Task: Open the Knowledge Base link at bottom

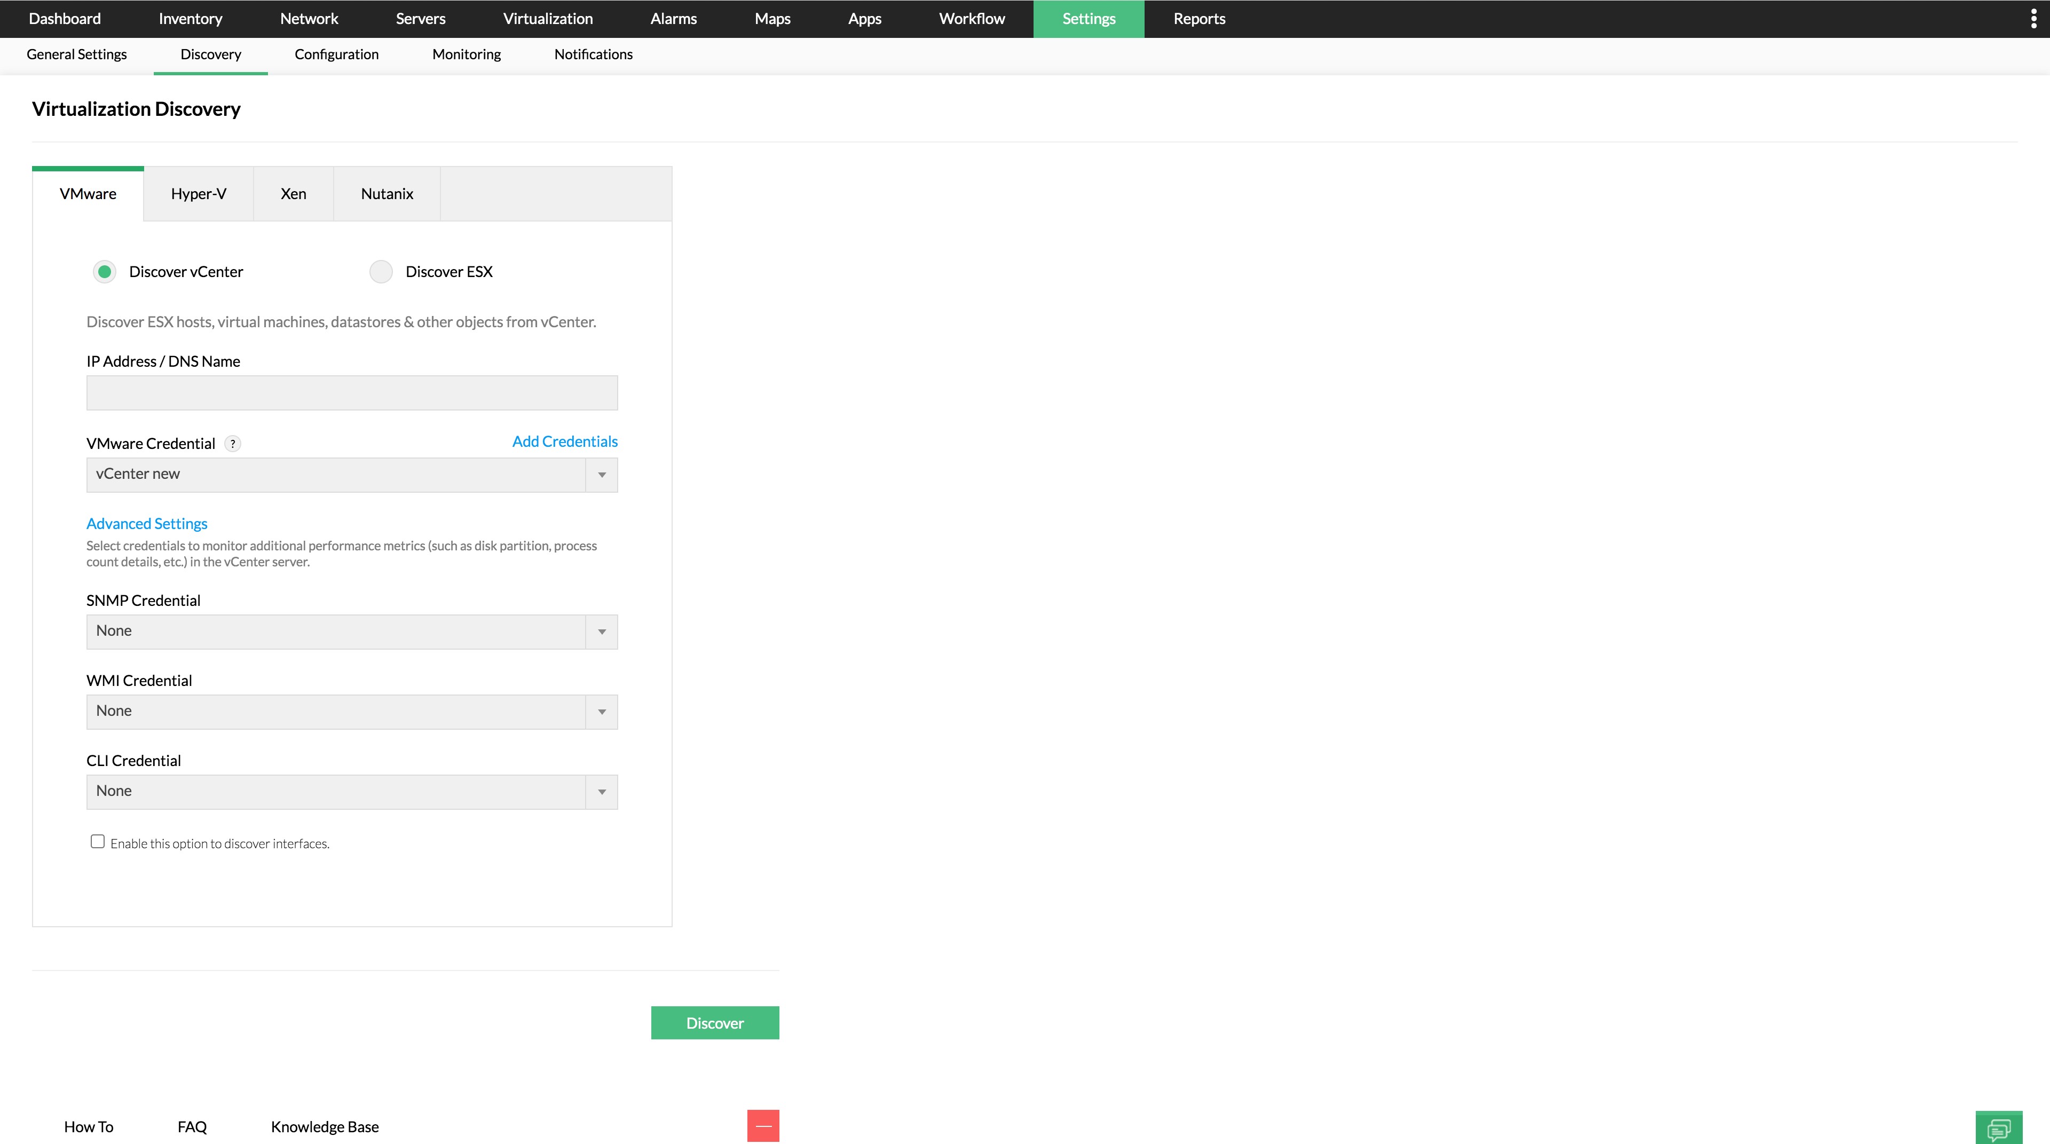Action: coord(325,1126)
